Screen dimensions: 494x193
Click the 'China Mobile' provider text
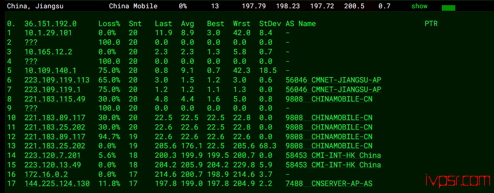[x=133, y=6]
